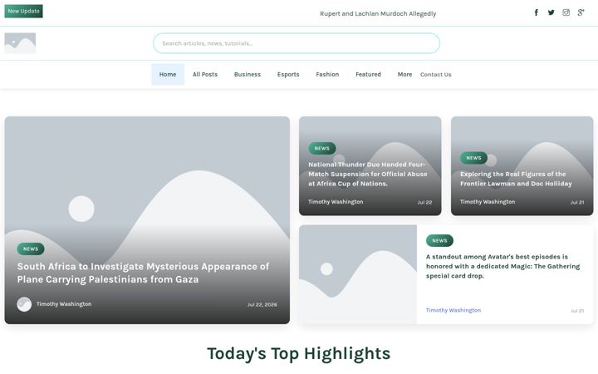Click the Avatar article thumbnail image
This screenshot has height=374, width=598.
click(358, 274)
